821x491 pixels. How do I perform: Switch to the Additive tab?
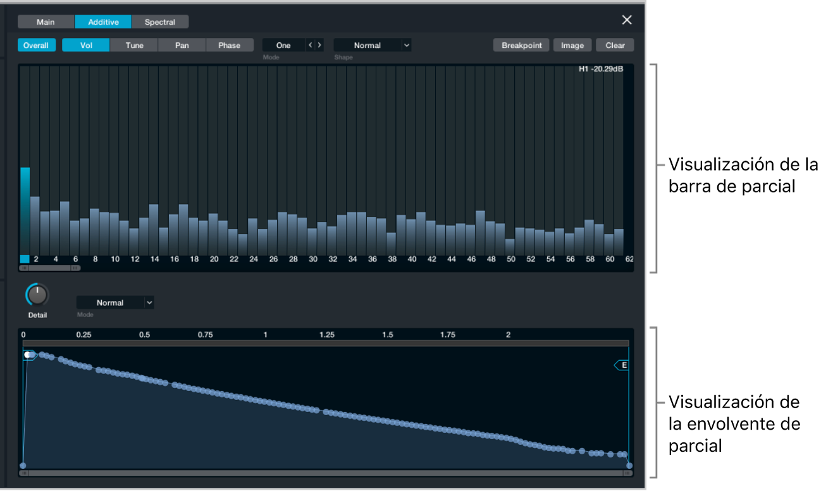pos(103,22)
